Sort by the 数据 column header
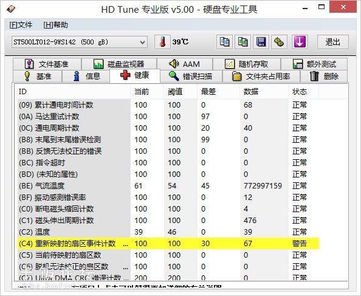Image resolution: width=361 pixels, height=296 pixels. [x=264, y=92]
